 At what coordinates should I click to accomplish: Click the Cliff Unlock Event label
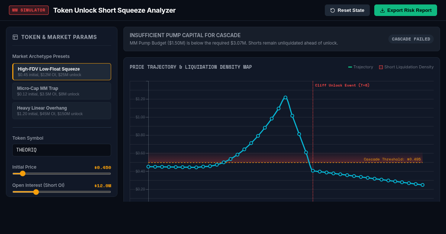[342, 85]
